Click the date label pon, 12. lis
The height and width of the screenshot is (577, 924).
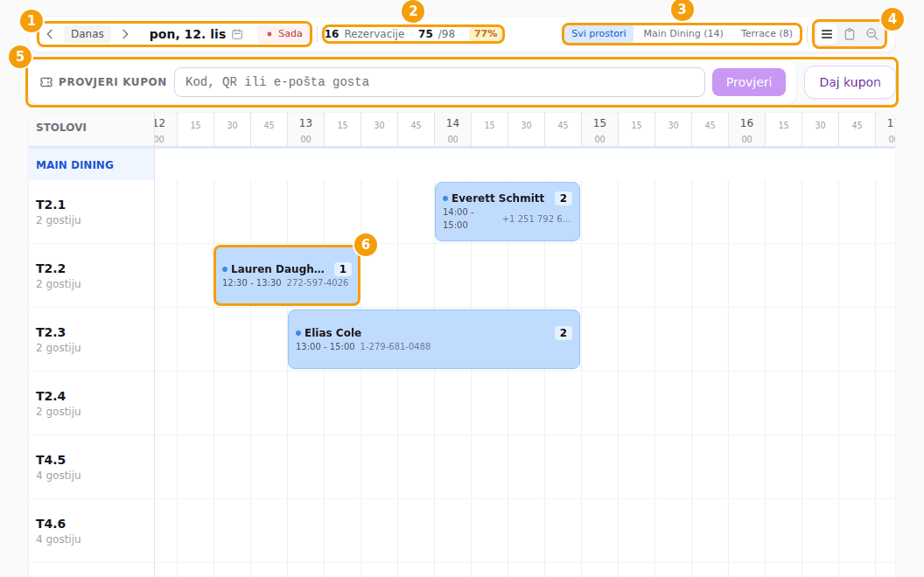[x=187, y=34]
